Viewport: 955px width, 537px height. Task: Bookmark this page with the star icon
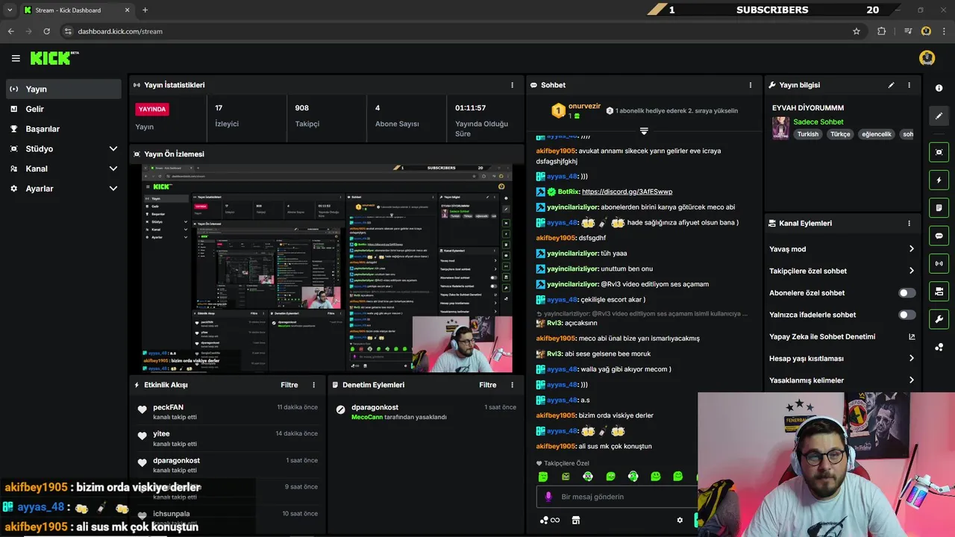tap(857, 31)
